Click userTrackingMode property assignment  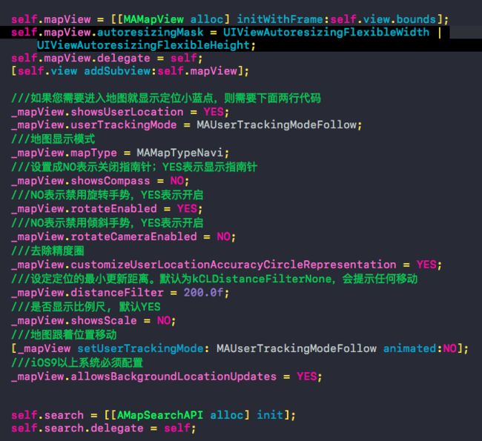[124, 125]
